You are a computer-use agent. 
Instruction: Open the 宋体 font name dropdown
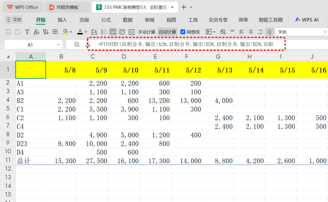325,32
